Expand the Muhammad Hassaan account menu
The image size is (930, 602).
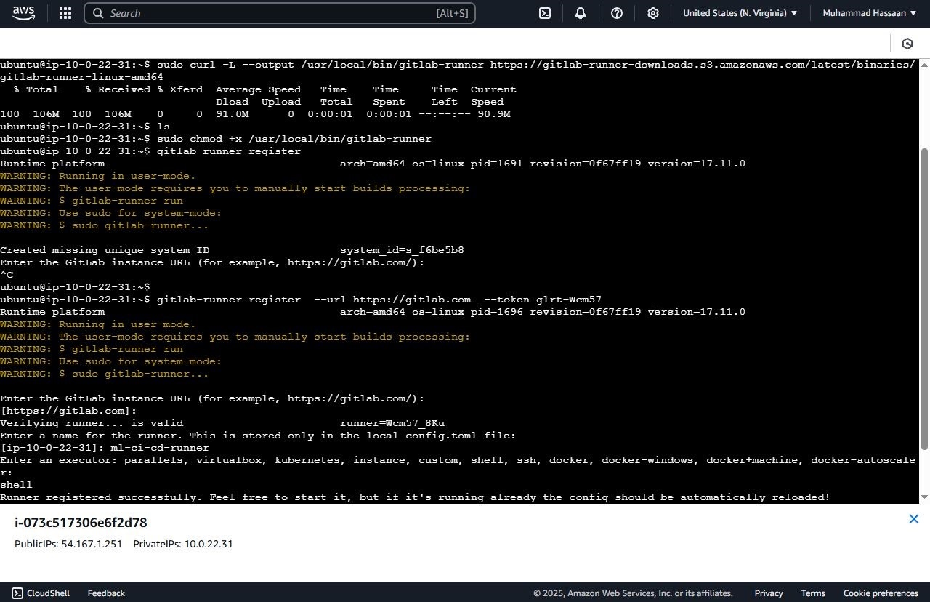870,13
